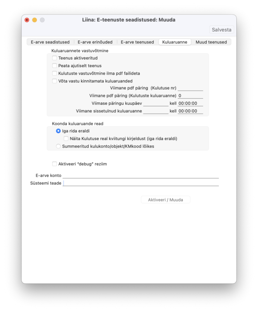Enable Näita Kulutuse real kviitungi kirjeldust
The height and width of the screenshot is (312, 258).
(66, 138)
